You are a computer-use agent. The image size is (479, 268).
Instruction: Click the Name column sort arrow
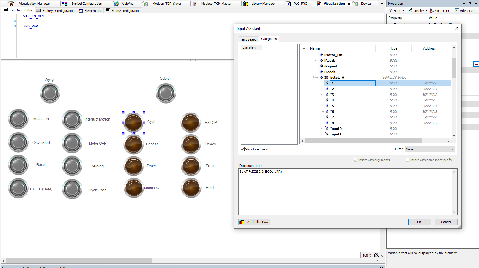click(x=304, y=48)
